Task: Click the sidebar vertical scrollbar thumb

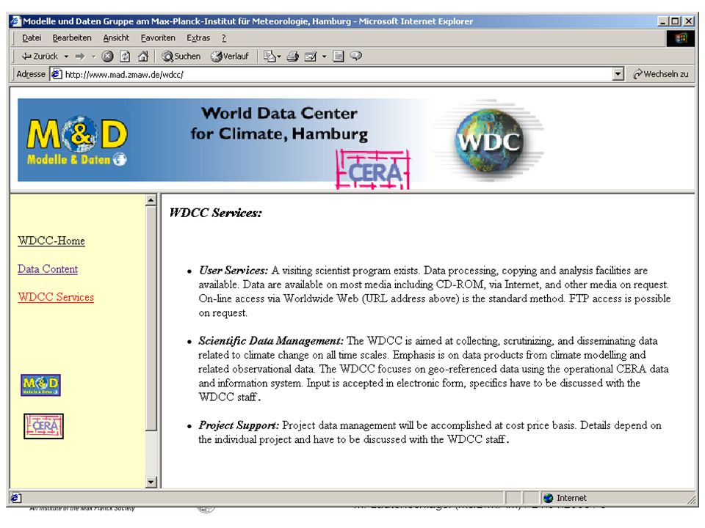Action: tap(151, 318)
